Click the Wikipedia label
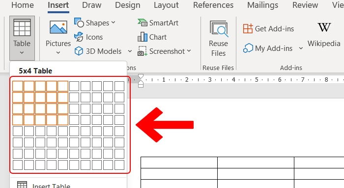The height and width of the screenshot is (188, 344). click(324, 44)
